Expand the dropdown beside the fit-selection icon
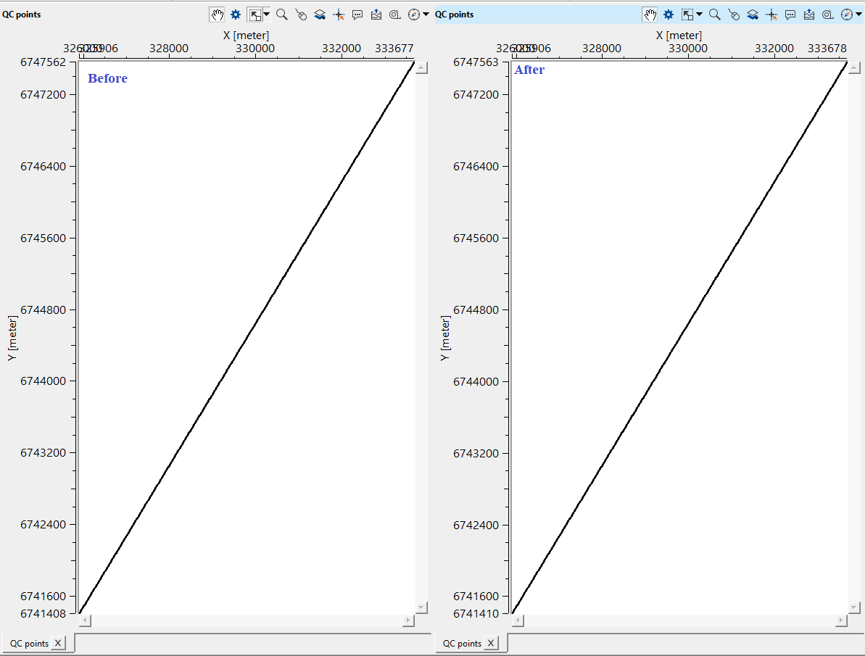This screenshot has height=656, width=865. (266, 14)
